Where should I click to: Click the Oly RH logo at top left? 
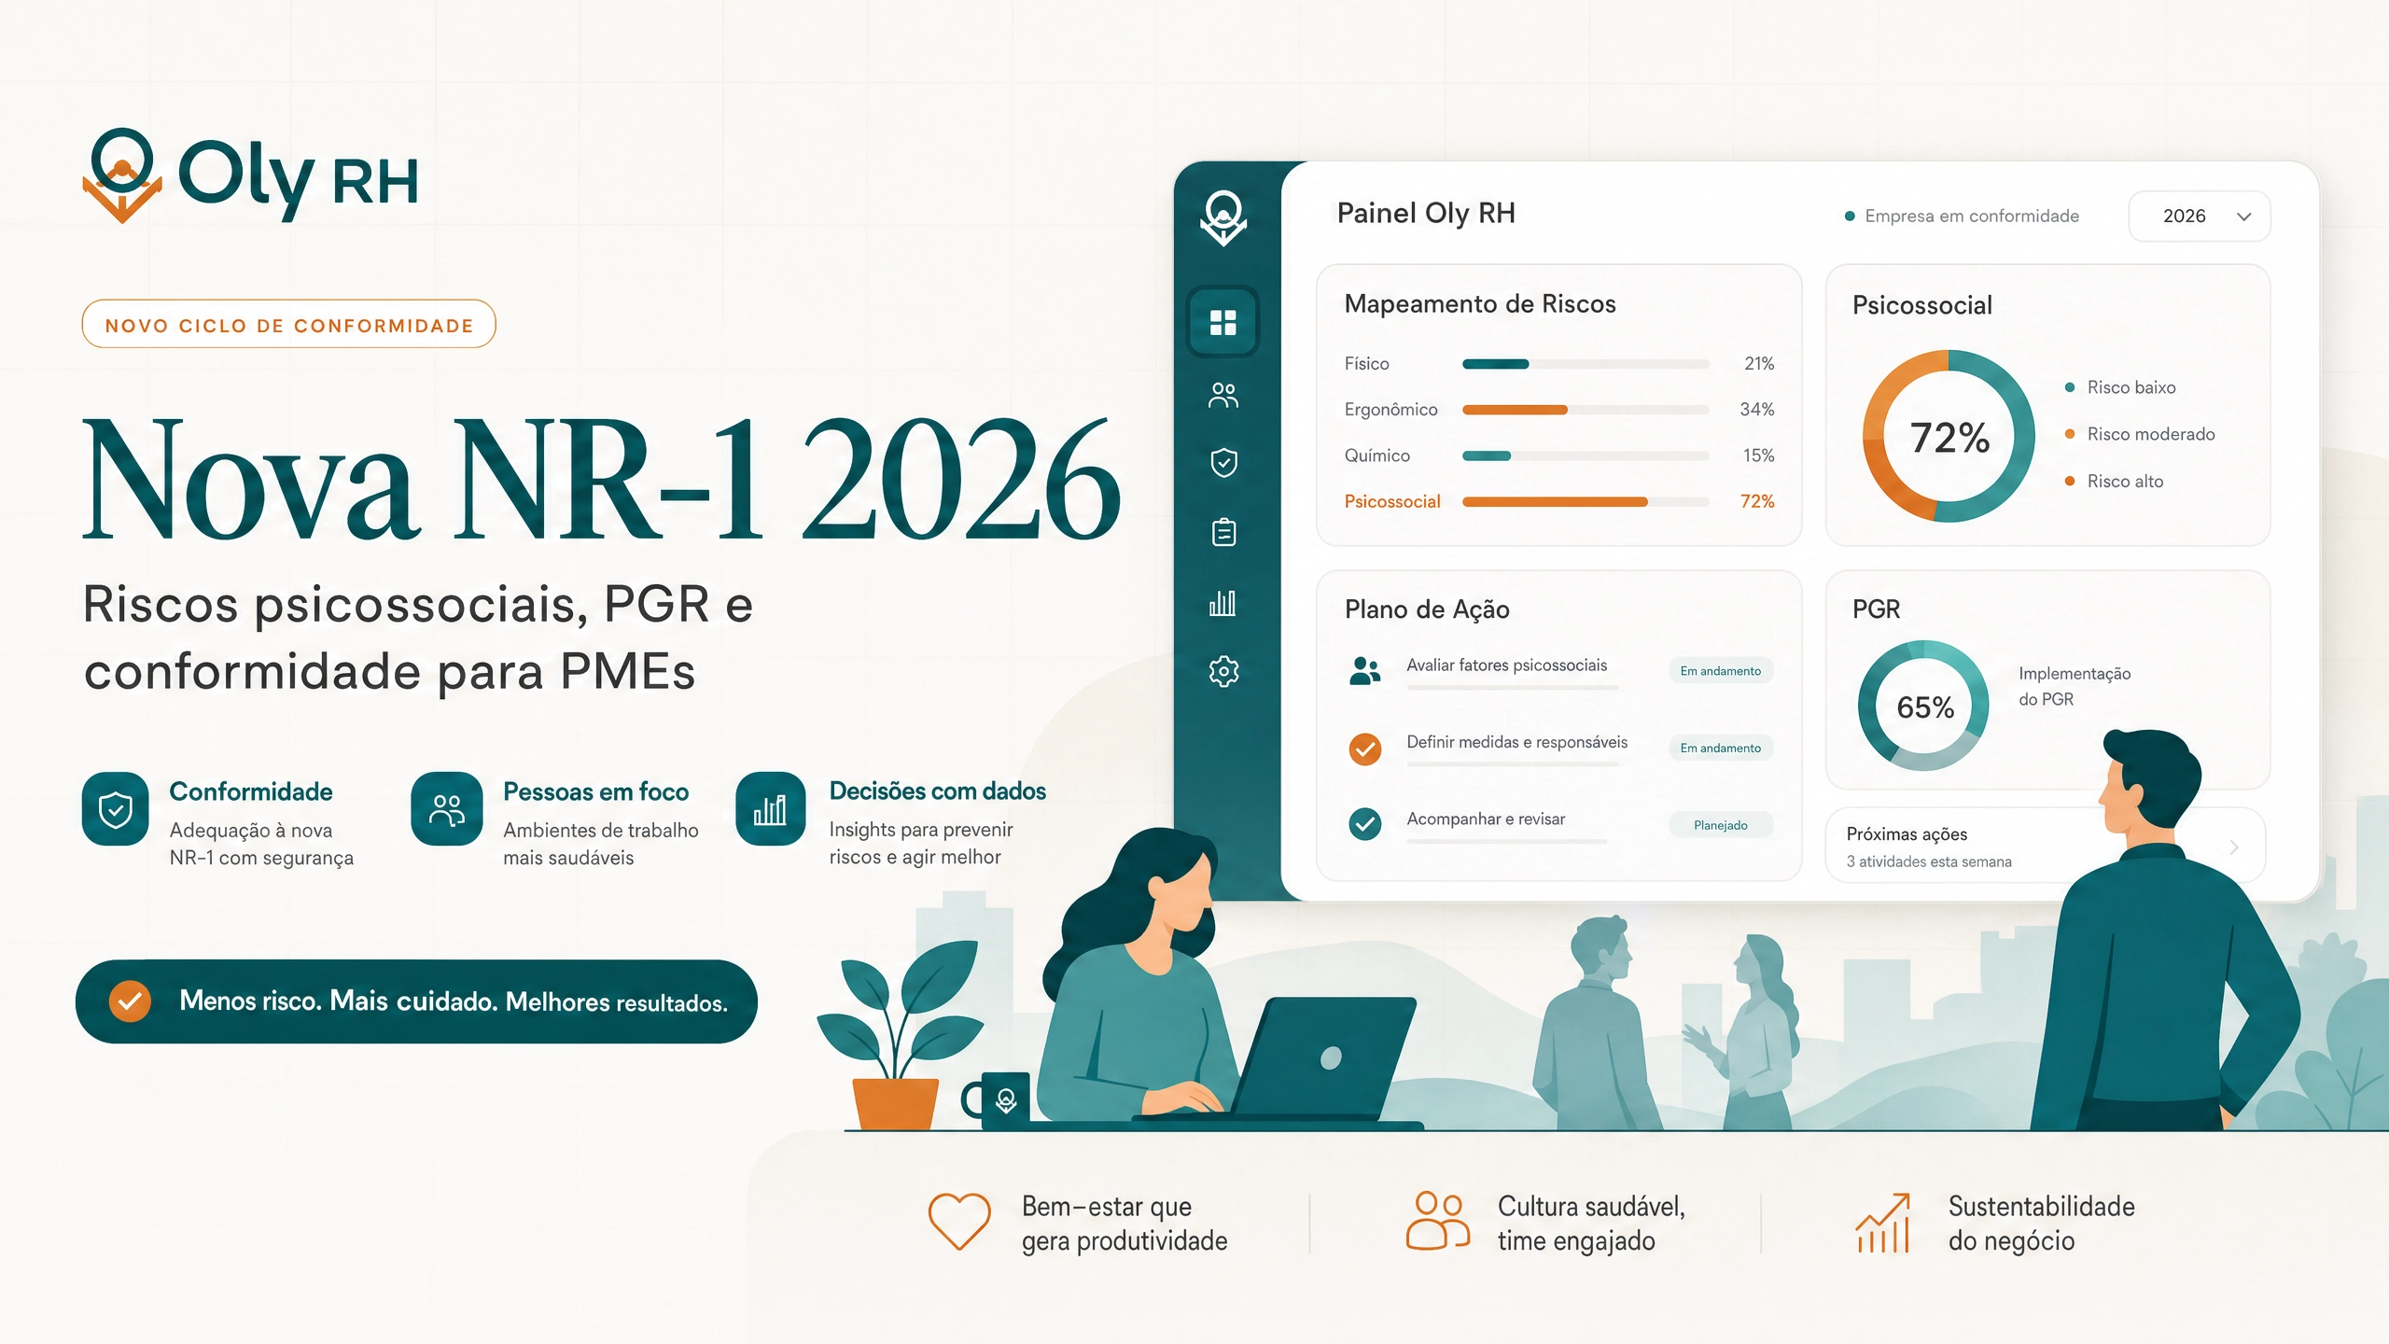[250, 176]
